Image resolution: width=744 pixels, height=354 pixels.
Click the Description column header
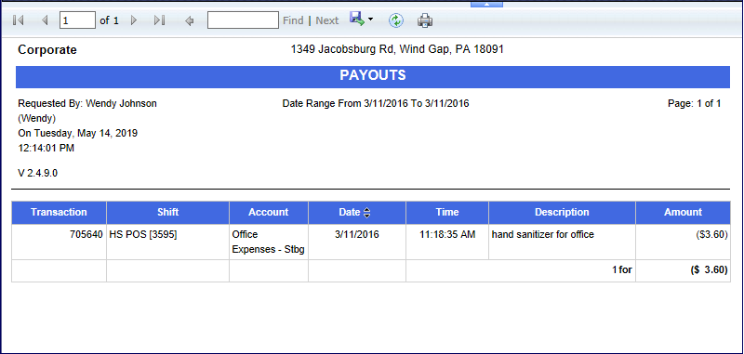[562, 212]
